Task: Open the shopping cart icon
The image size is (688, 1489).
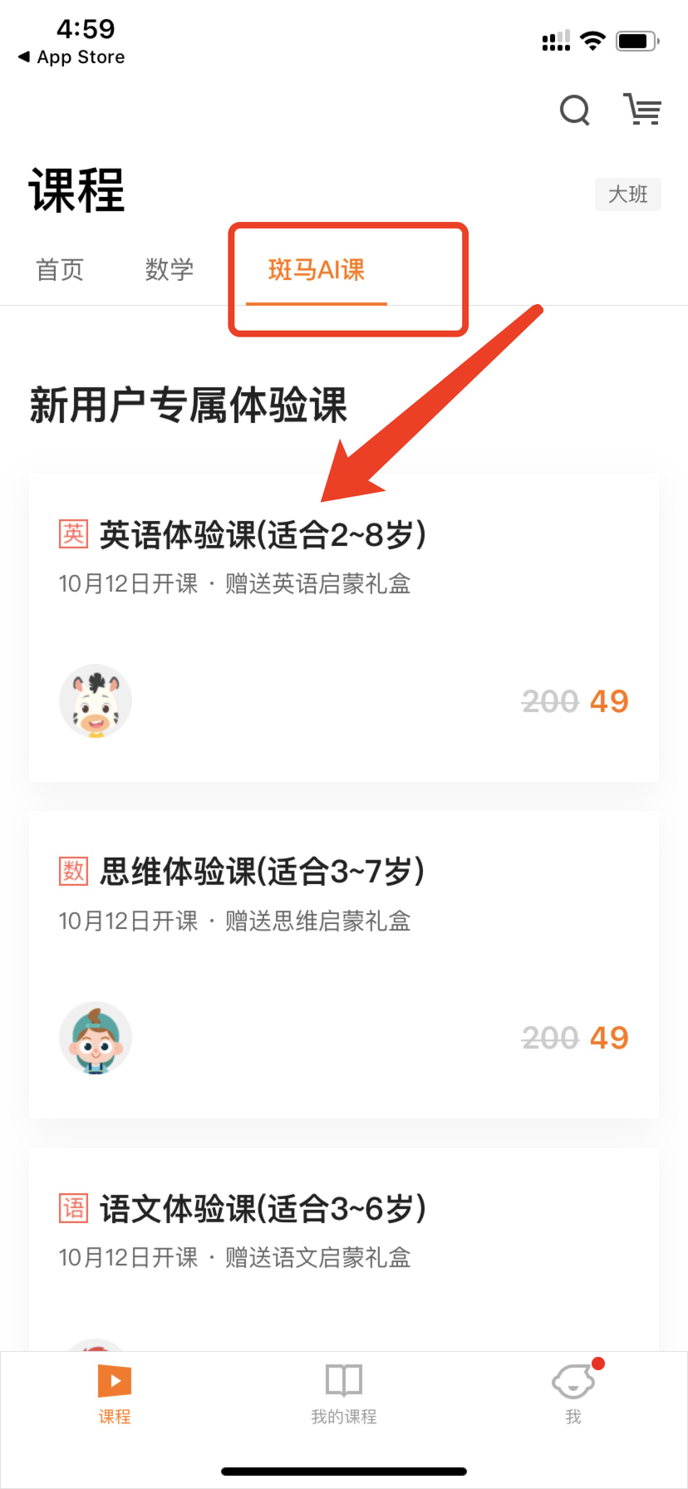Action: tap(642, 109)
